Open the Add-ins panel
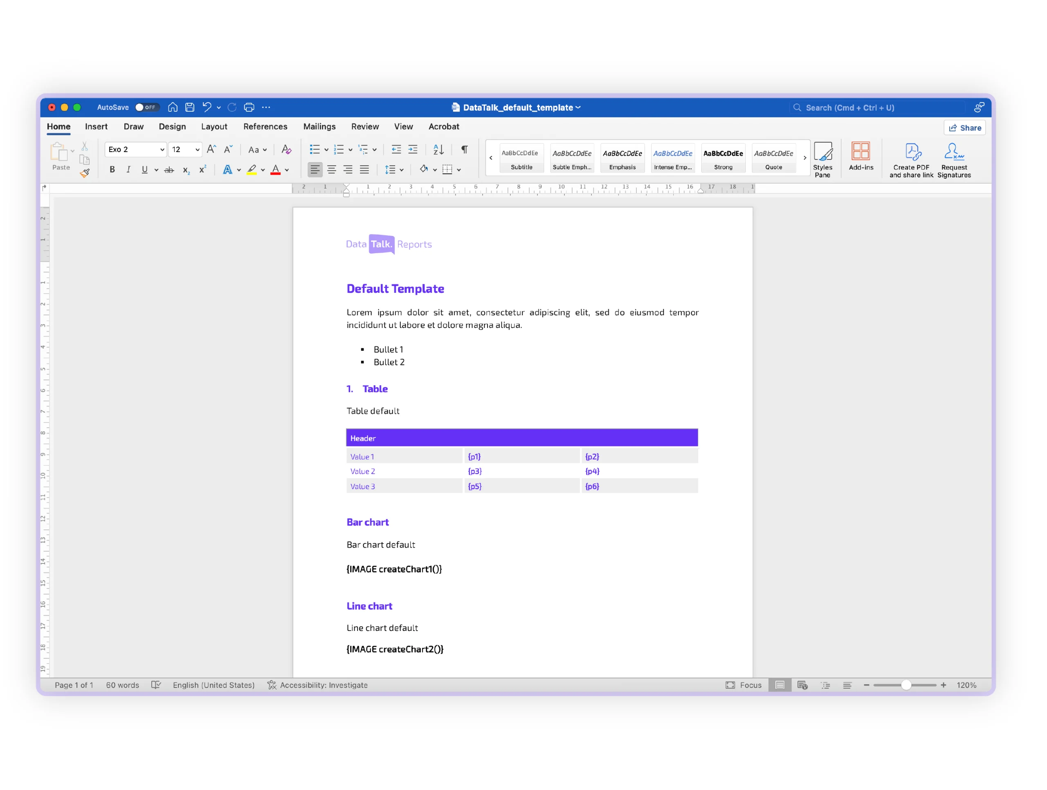 pyautogui.click(x=861, y=156)
